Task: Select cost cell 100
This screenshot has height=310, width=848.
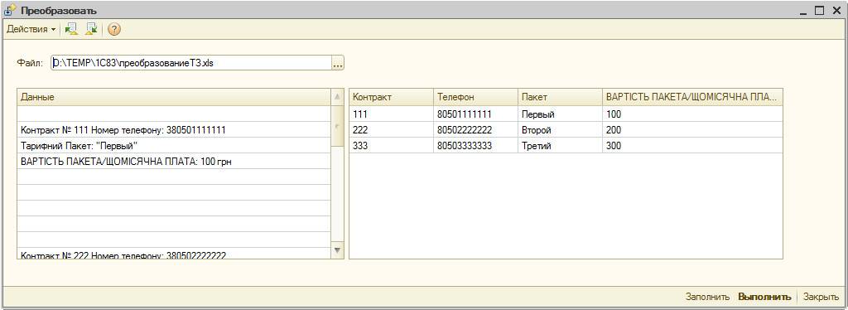Action: point(692,114)
